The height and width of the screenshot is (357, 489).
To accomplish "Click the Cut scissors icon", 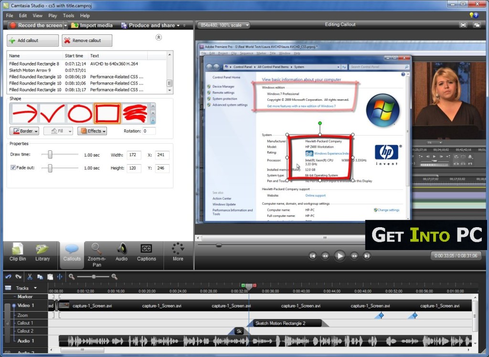I will coord(30,276).
